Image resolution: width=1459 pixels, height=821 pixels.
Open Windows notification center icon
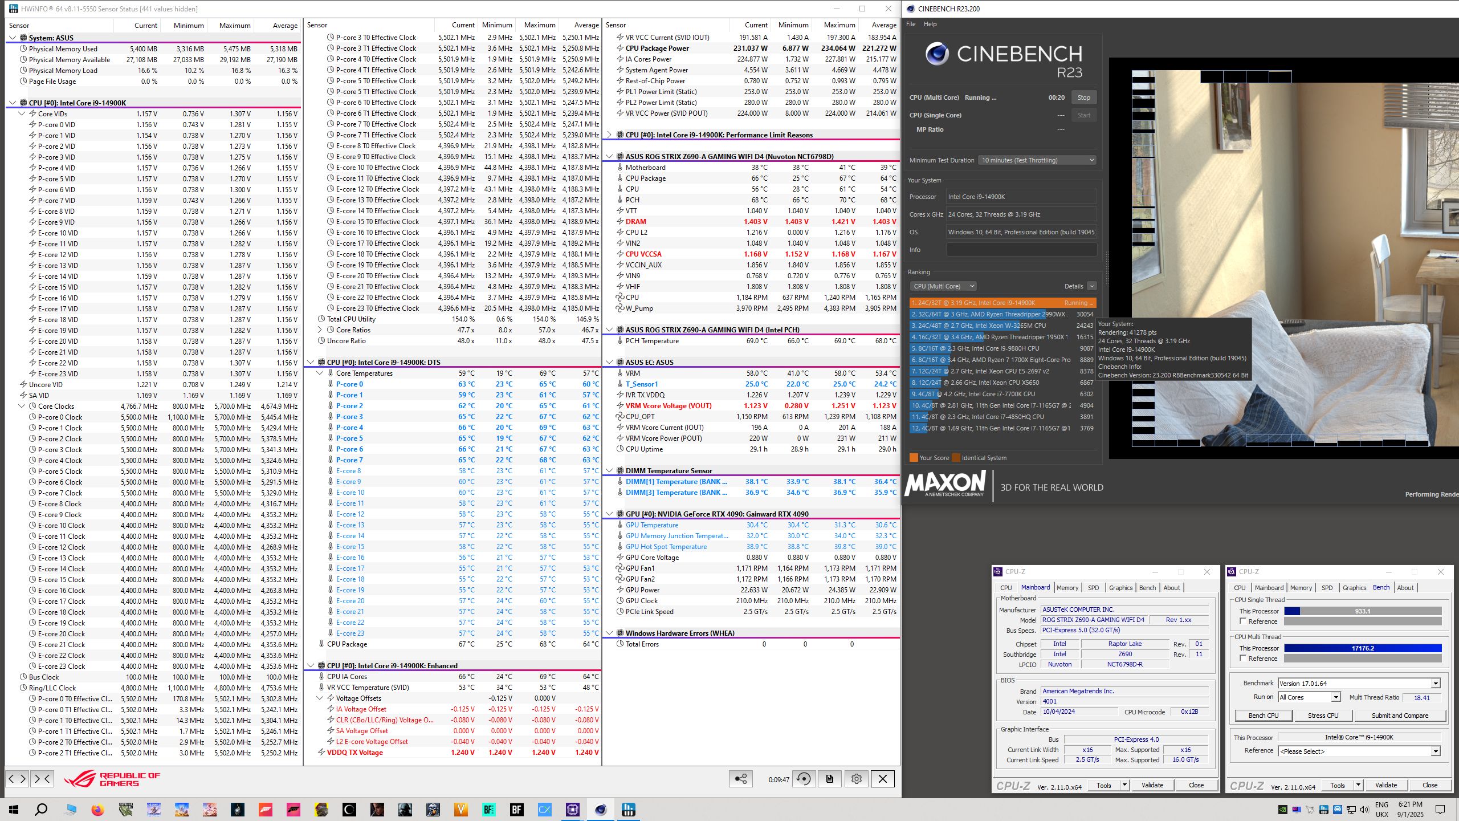[1440, 809]
